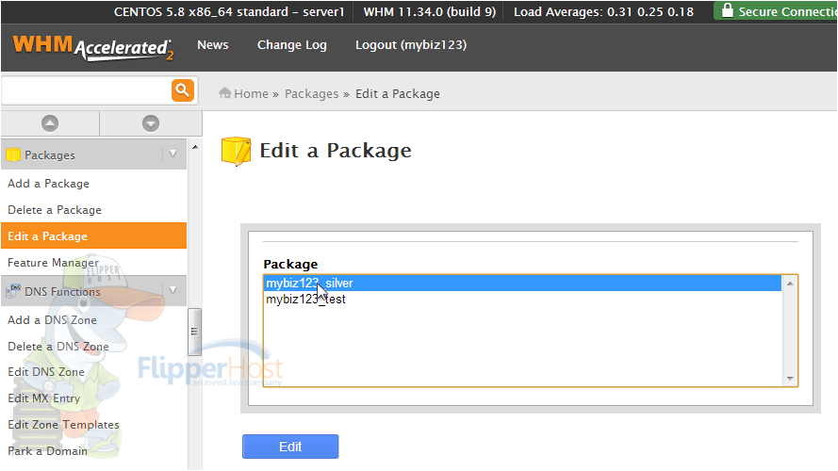Viewport: 838px width, 471px height.
Task: Click Logout (mybiz123)
Action: (411, 45)
